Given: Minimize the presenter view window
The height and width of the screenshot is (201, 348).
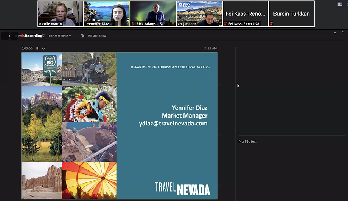Looking at the screenshot, I should [335, 33].
